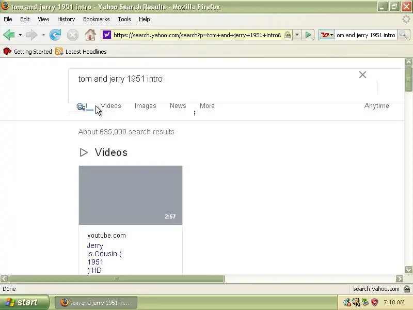This screenshot has width=413, height=310.
Task: Click the grayed Forward arrow button
Action: pos(32,35)
